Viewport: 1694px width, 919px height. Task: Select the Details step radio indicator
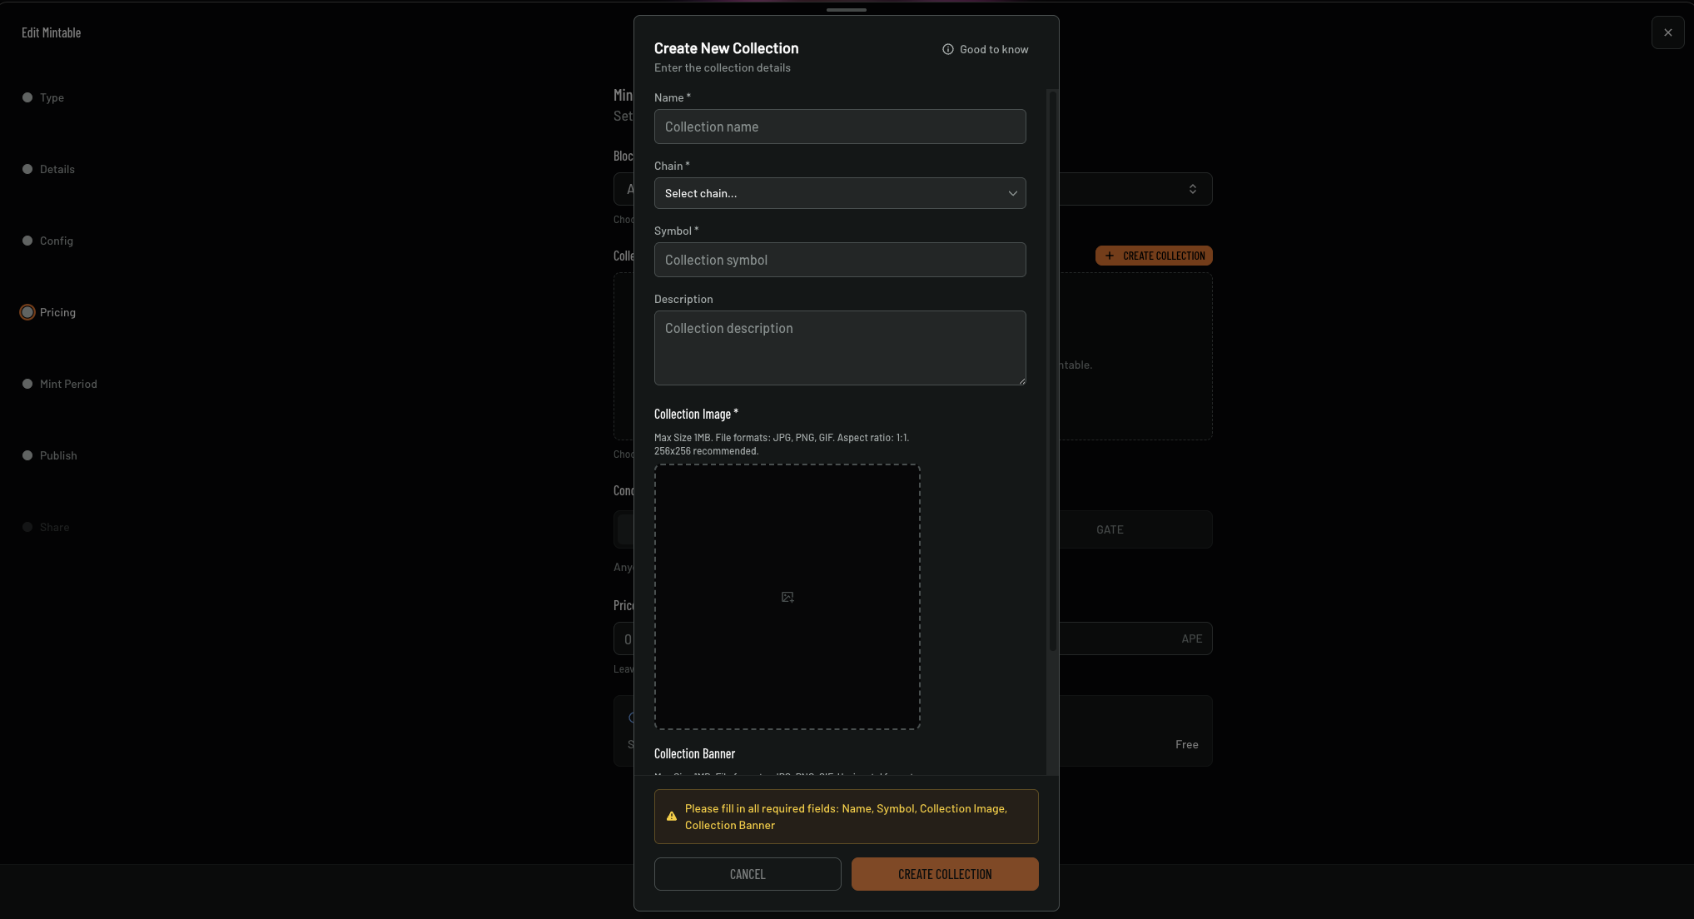pos(26,169)
